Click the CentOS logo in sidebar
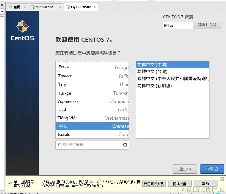 click(23, 30)
